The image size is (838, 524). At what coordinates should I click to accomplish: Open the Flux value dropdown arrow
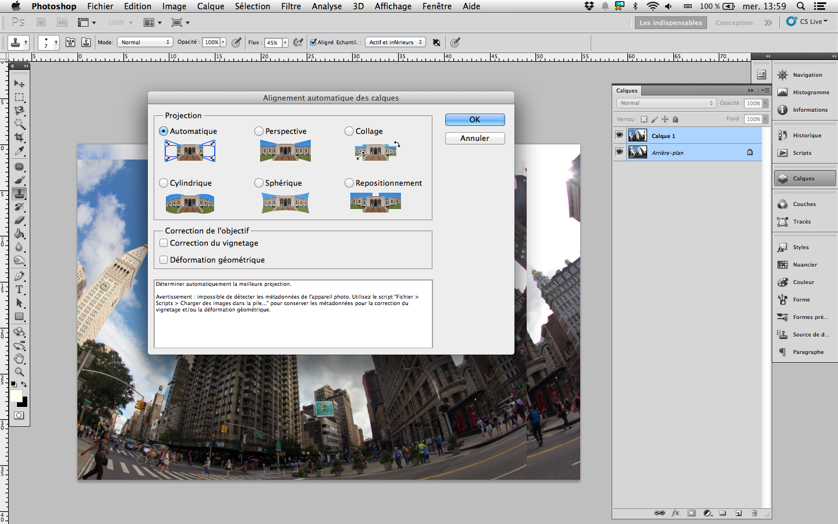pyautogui.click(x=285, y=43)
